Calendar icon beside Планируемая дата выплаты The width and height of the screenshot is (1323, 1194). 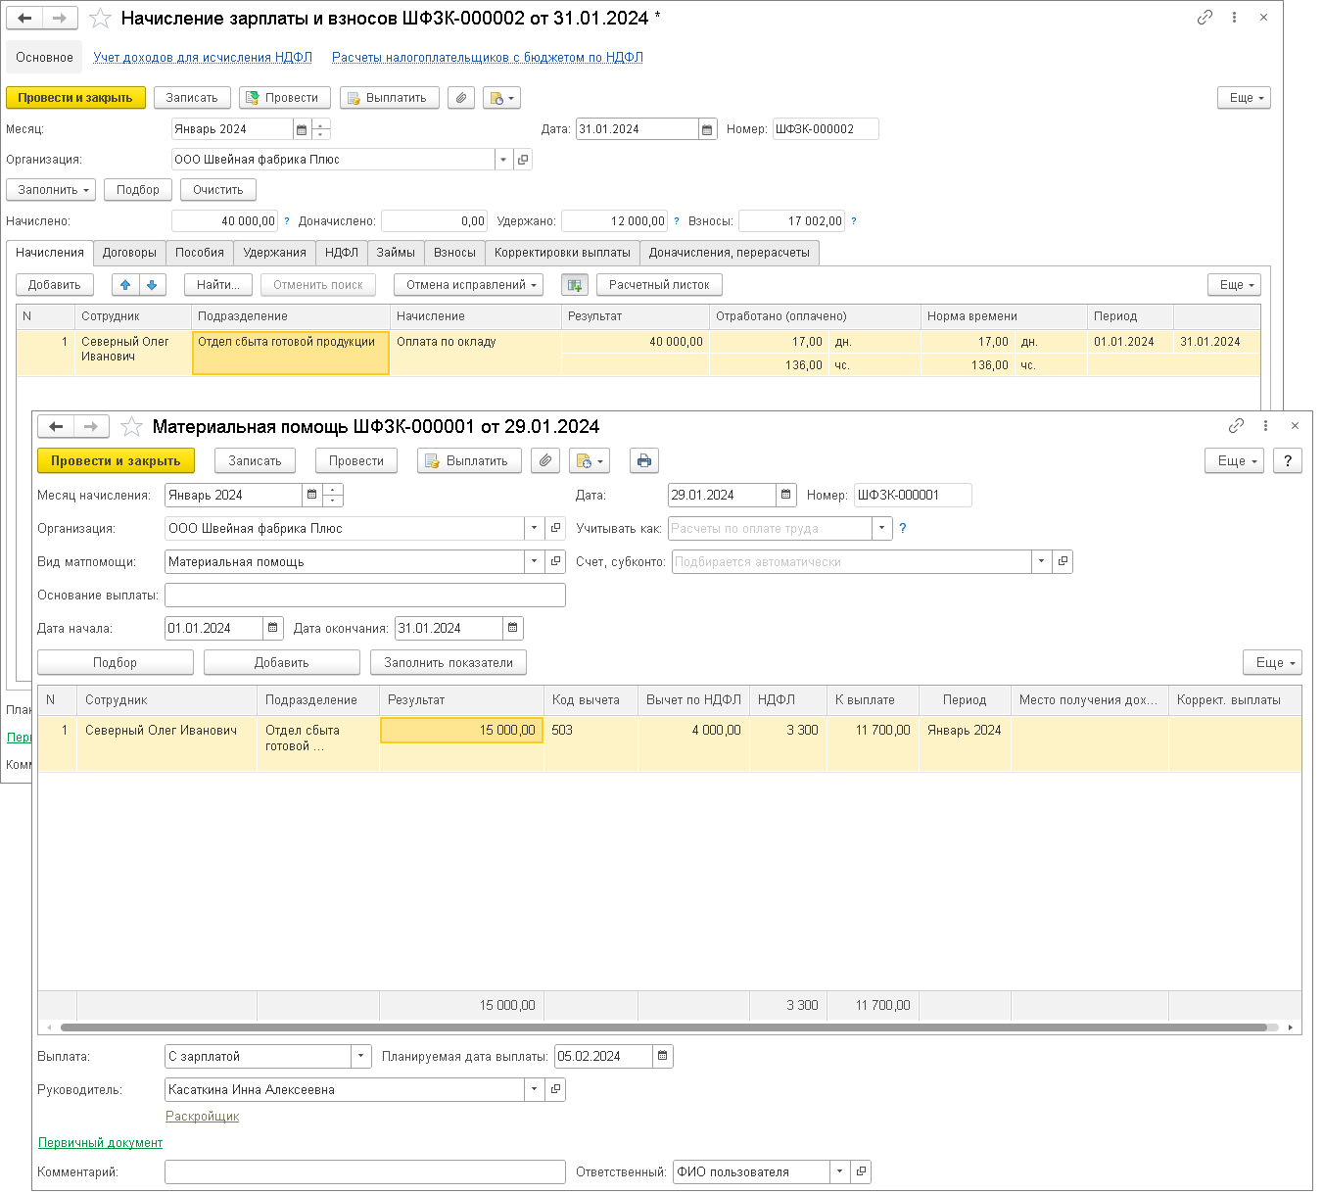(x=663, y=1056)
